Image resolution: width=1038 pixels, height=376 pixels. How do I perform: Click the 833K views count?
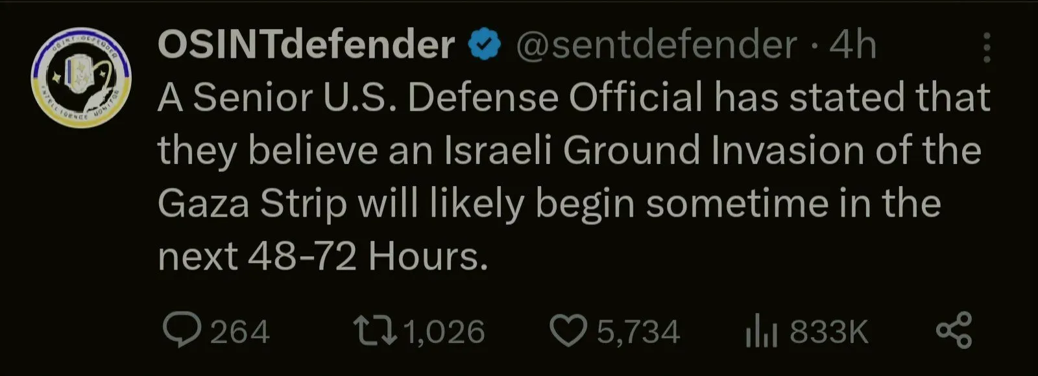[828, 332]
